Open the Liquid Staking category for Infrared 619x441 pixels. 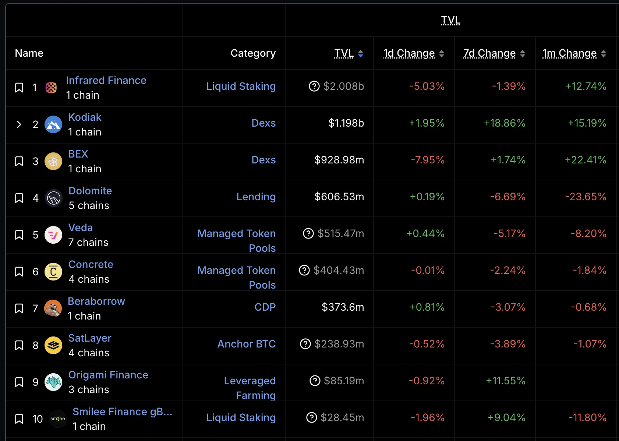tap(241, 86)
